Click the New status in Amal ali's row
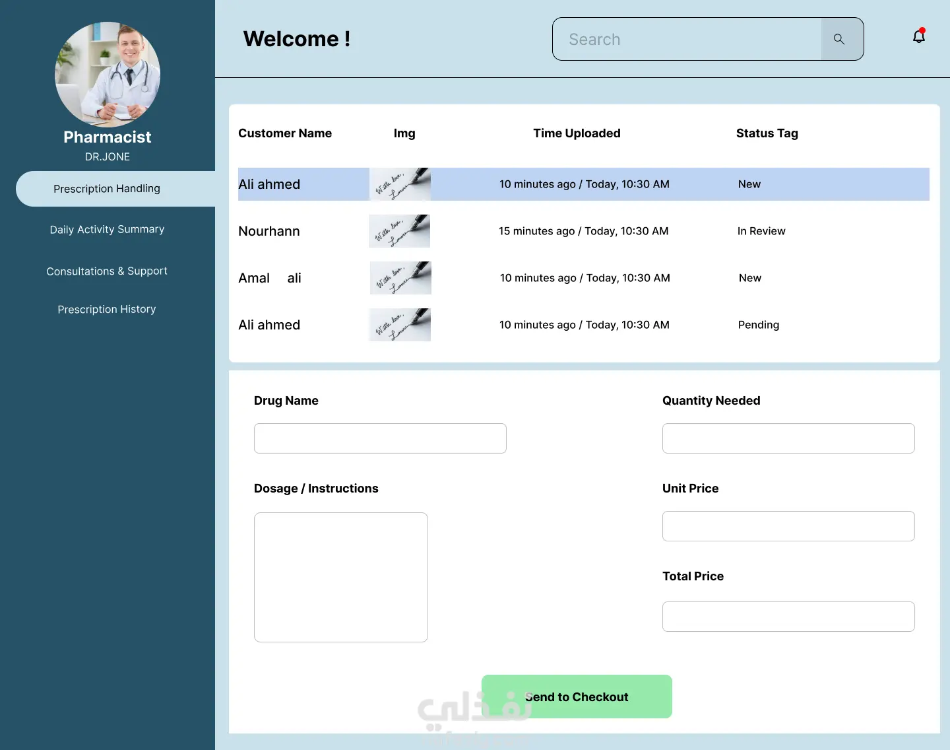The width and height of the screenshot is (950, 750). pos(750,278)
